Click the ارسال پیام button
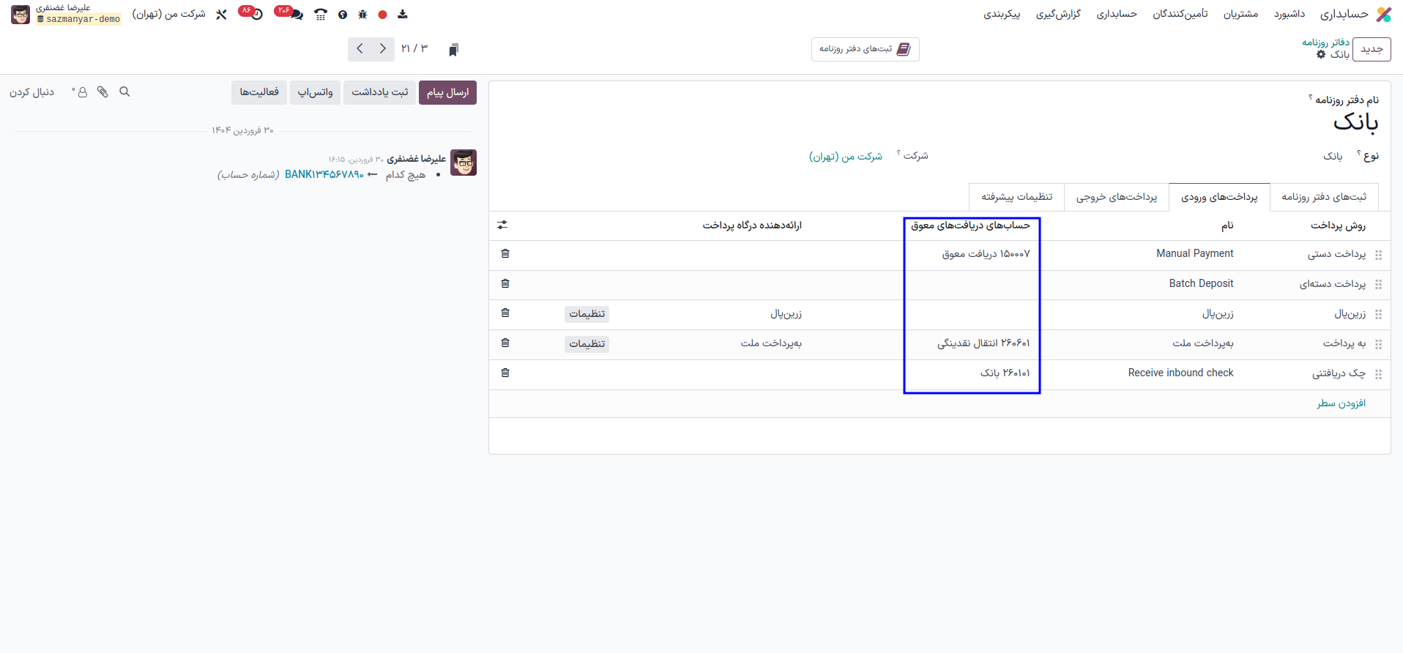Viewport: 1403px width, 653px height. (447, 93)
